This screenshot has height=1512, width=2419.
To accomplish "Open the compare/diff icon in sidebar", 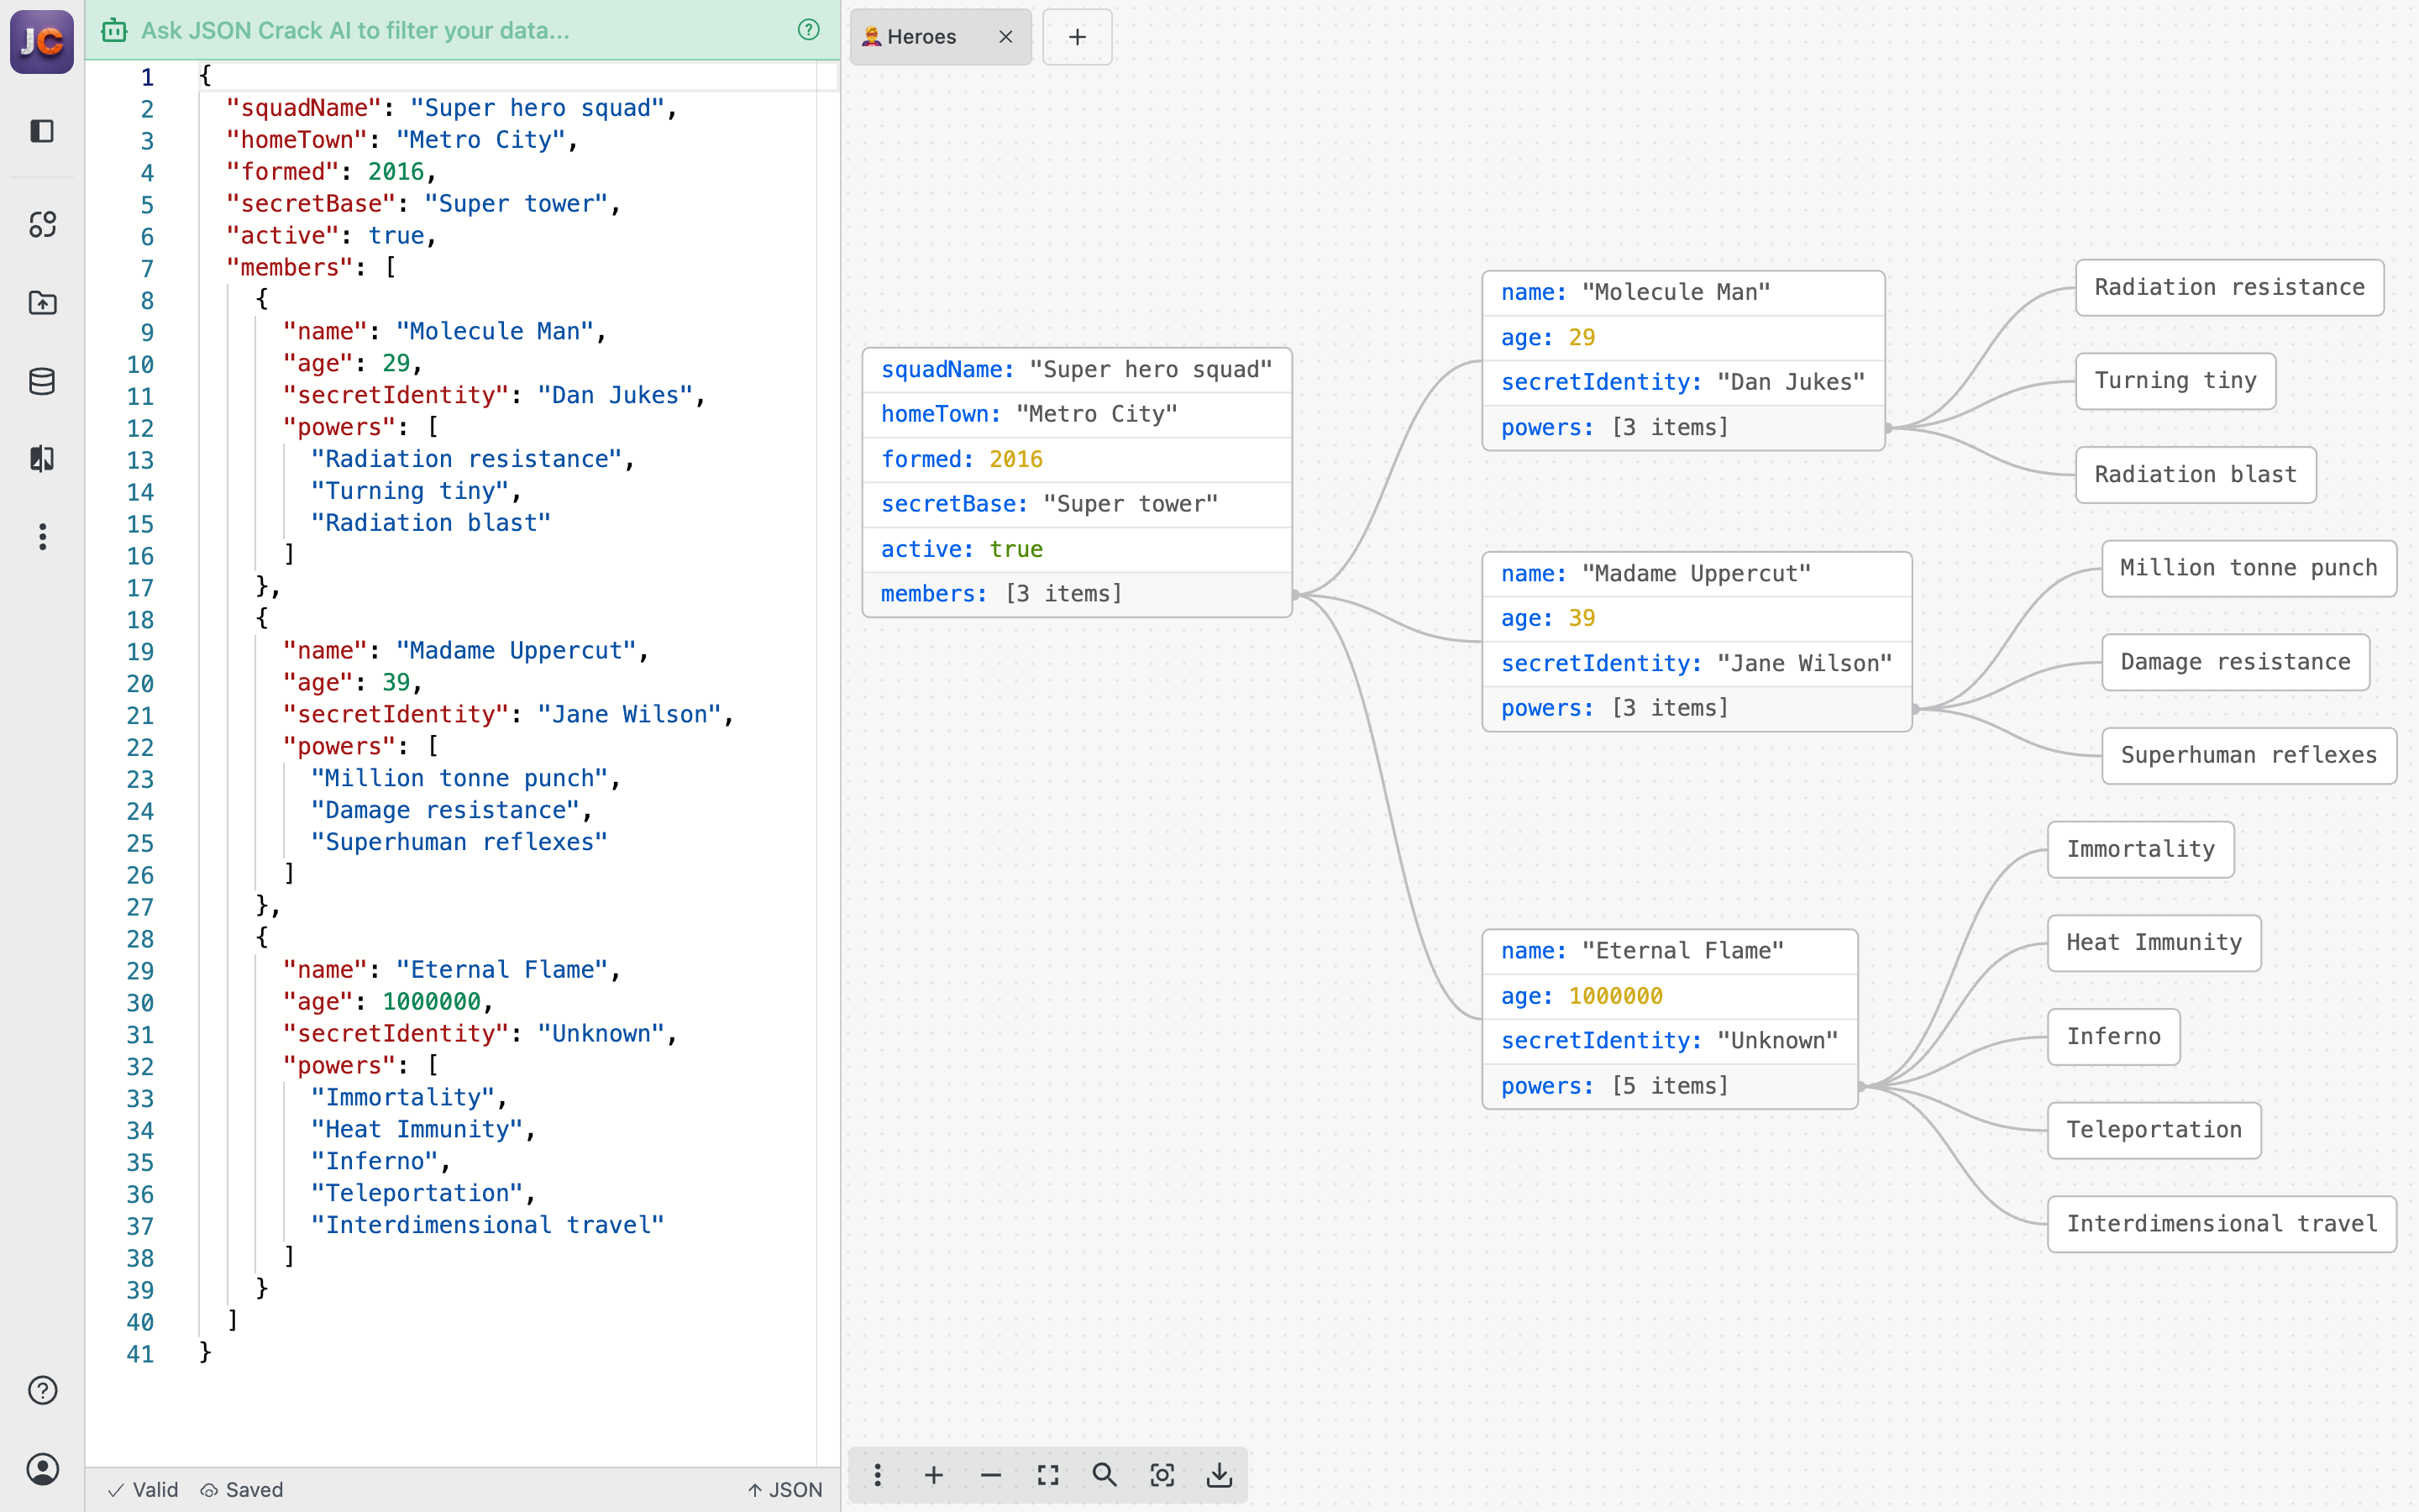I will click(x=42, y=459).
